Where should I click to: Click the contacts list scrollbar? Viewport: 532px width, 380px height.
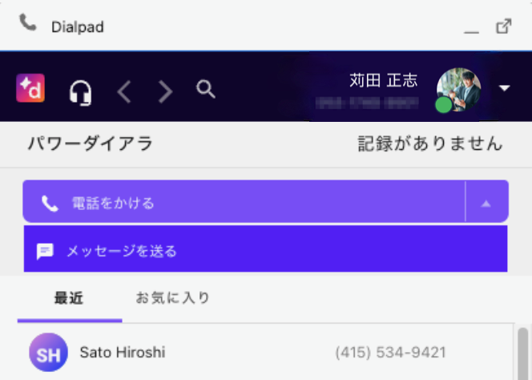[522, 351]
